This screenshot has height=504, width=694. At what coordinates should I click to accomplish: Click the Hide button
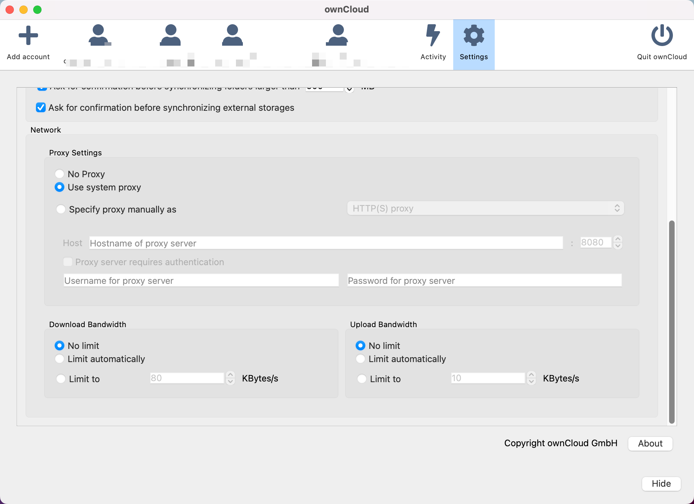[661, 484]
